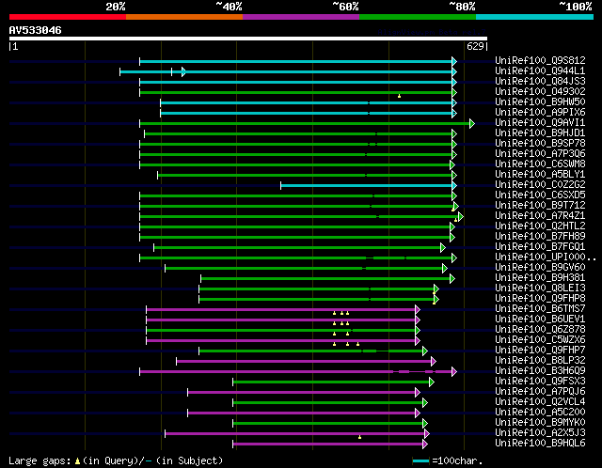Select the UniRef100_B8LP32 label
This screenshot has height=468, width=602.
(x=540, y=361)
